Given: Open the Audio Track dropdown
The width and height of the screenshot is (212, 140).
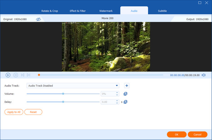Looking at the screenshot, I should (73, 86).
